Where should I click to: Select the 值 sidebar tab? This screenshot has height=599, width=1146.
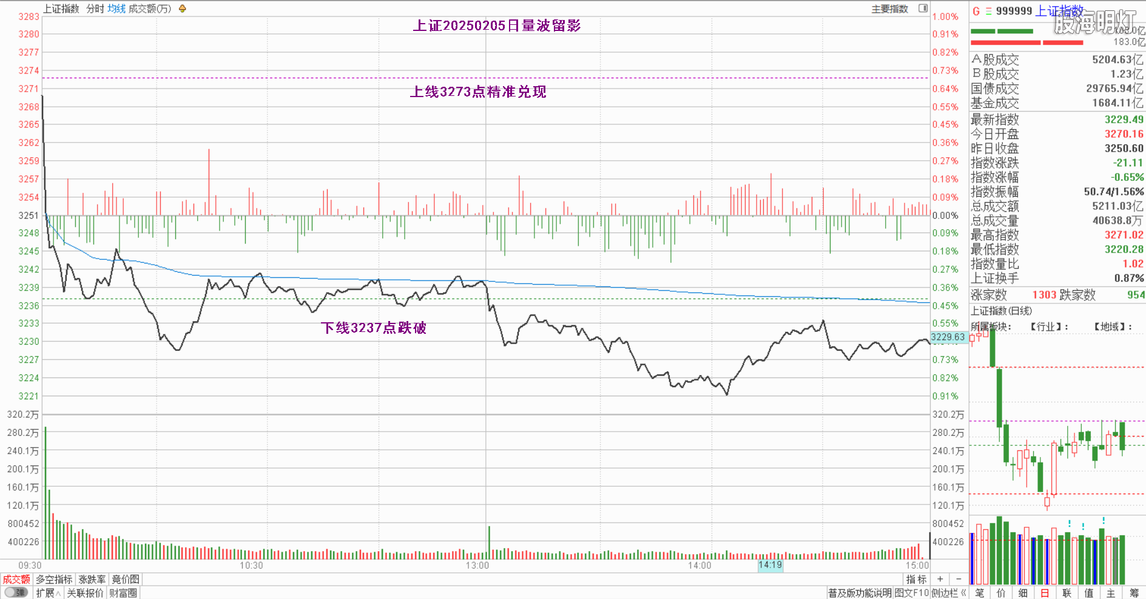pyautogui.click(x=1088, y=593)
